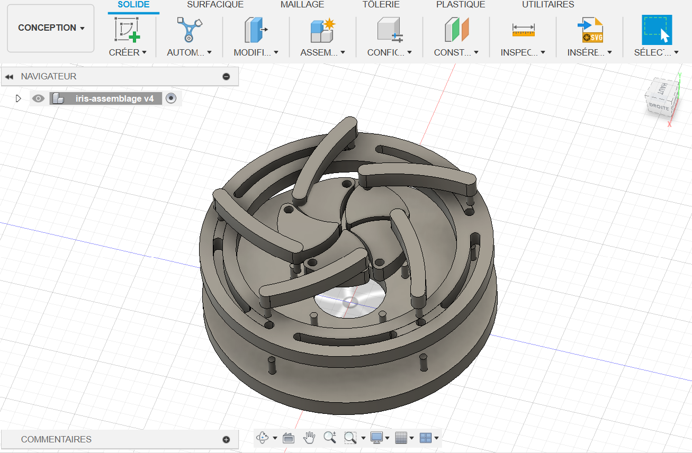Click the Configure icon above CONFIG...
Screen dimensions: 692x453
tap(390, 30)
